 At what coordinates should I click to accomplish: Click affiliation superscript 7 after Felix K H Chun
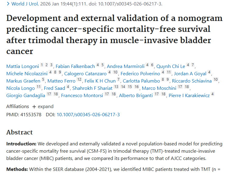(119, 80)
